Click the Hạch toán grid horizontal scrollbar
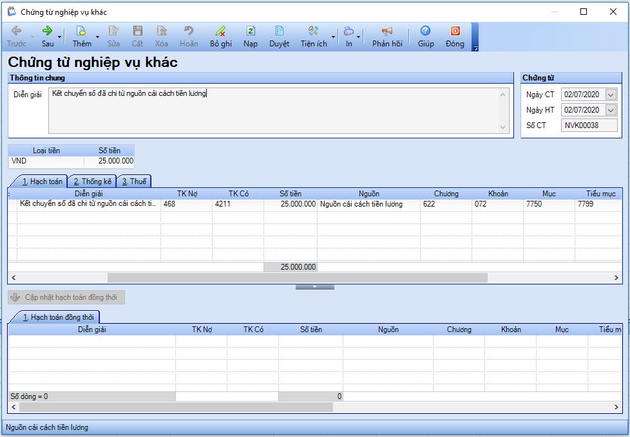 (297, 277)
